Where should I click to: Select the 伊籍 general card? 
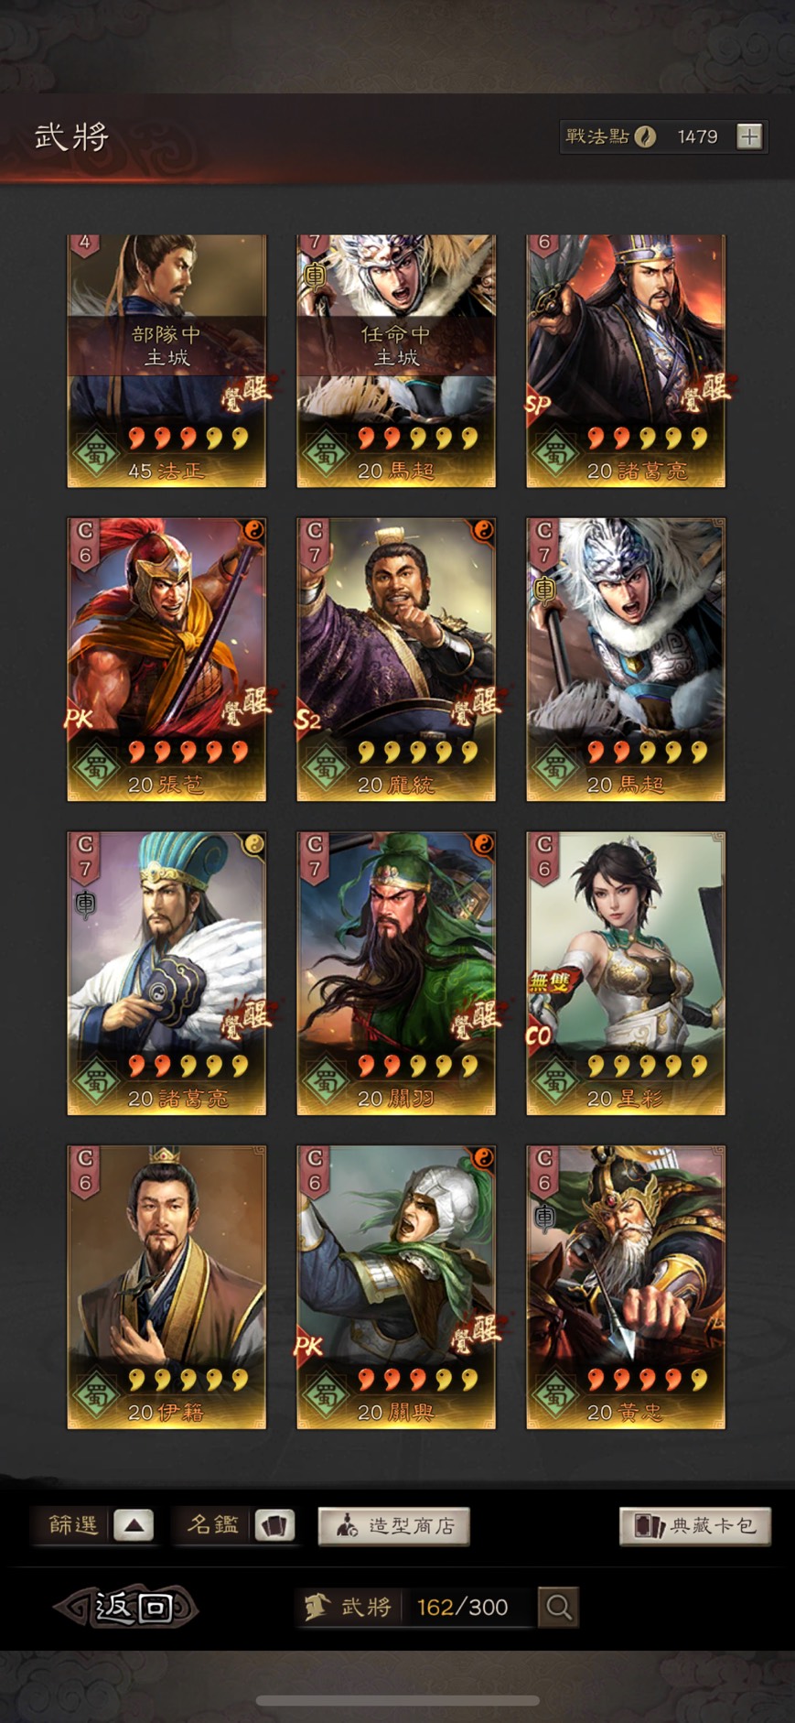[x=167, y=1287]
